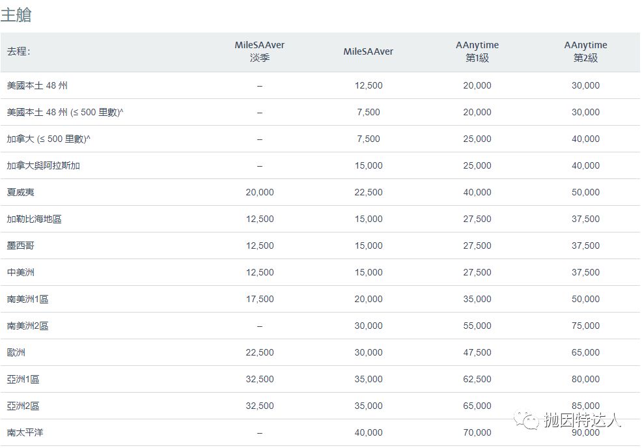Click 65,000 value in 歐洲 row
Image resolution: width=642 pixels, height=448 pixels.
pyautogui.click(x=585, y=352)
